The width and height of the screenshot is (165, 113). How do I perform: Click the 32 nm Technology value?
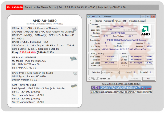tap(106, 36)
